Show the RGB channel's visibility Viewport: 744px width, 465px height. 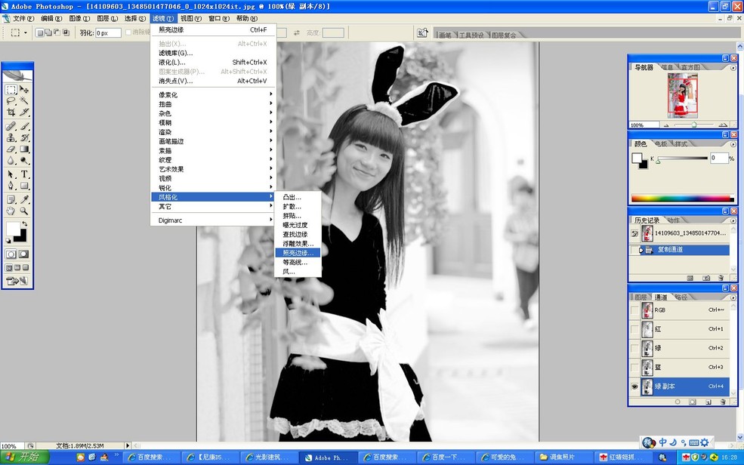pyautogui.click(x=633, y=310)
